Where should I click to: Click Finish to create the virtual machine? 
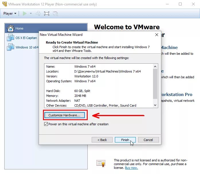click(125, 140)
